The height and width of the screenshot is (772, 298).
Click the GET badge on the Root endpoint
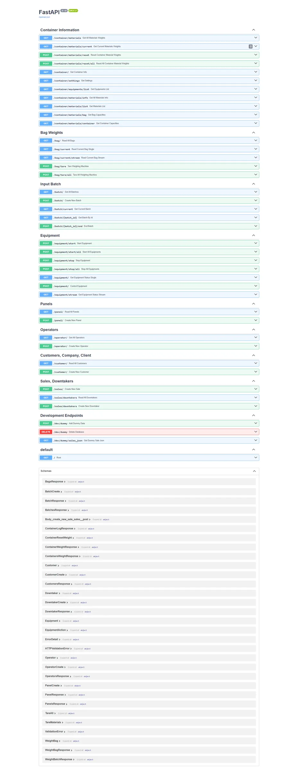pos(46,457)
